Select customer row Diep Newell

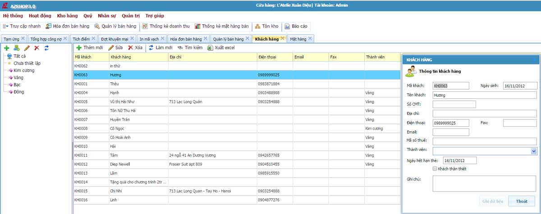point(237,164)
